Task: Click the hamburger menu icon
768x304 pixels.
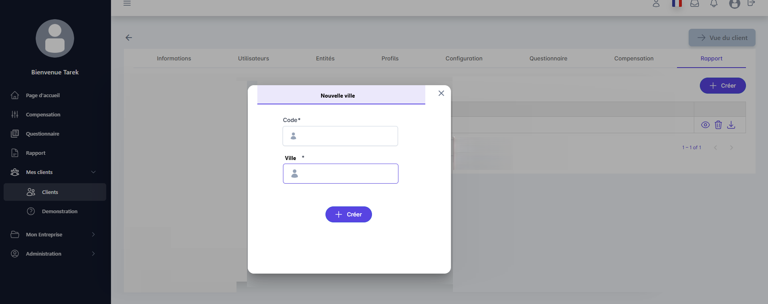Action: tap(127, 3)
